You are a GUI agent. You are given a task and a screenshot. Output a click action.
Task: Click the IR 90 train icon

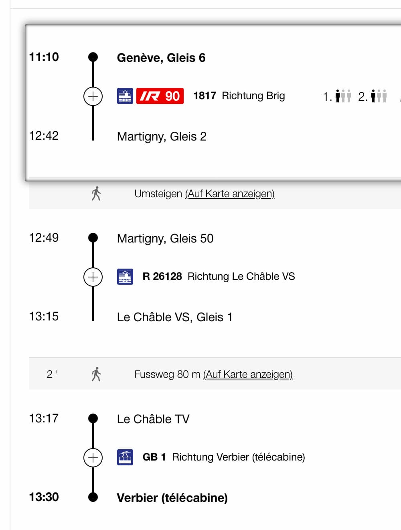pos(125,96)
